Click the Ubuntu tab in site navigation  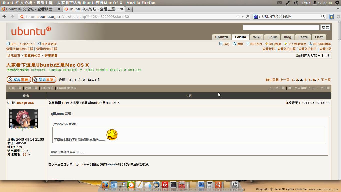point(221,37)
